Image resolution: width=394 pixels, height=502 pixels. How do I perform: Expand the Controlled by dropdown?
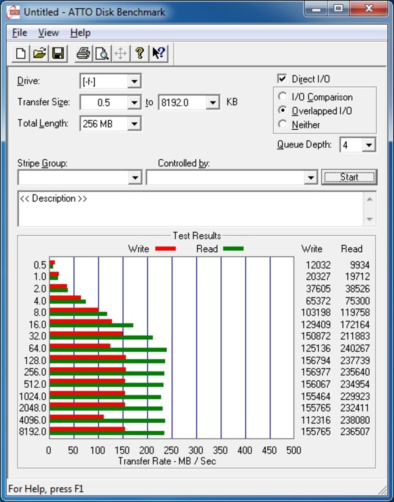(310, 177)
